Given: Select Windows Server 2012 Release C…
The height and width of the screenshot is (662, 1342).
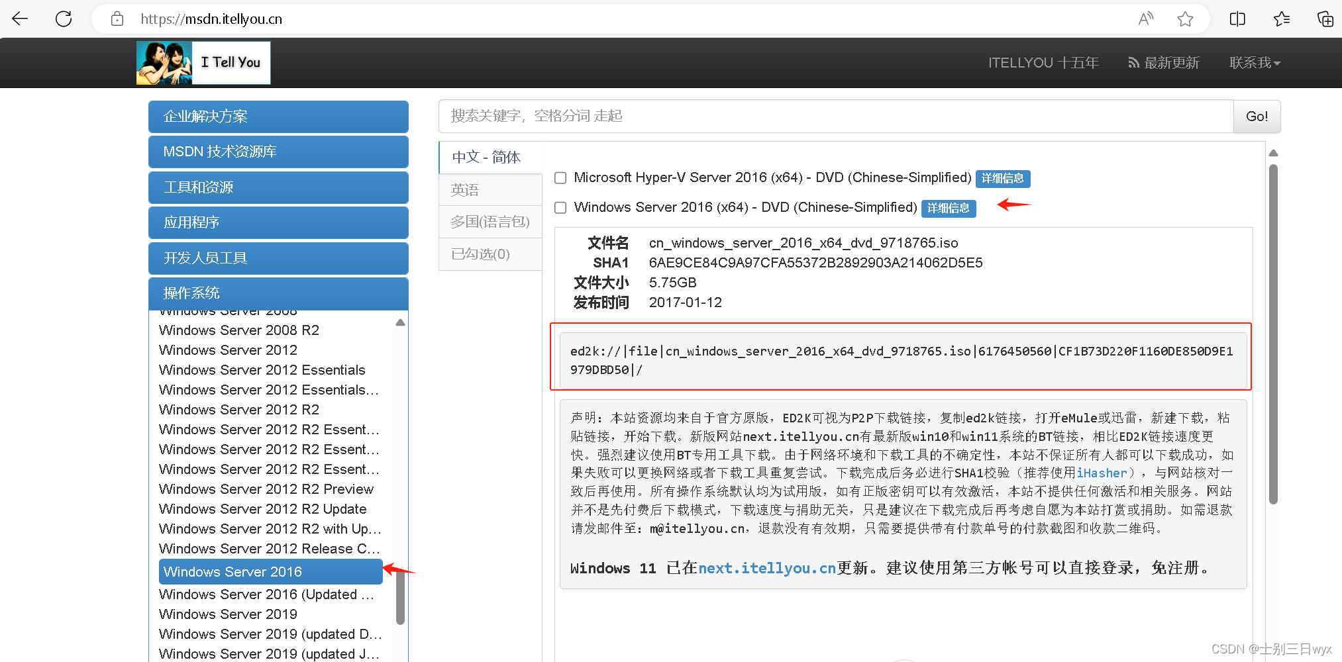Looking at the screenshot, I should click(270, 549).
